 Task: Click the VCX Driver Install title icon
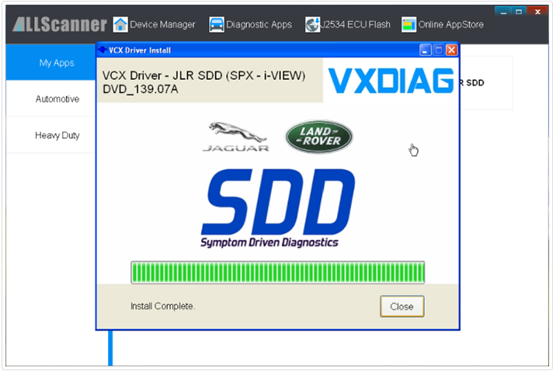click(x=103, y=50)
